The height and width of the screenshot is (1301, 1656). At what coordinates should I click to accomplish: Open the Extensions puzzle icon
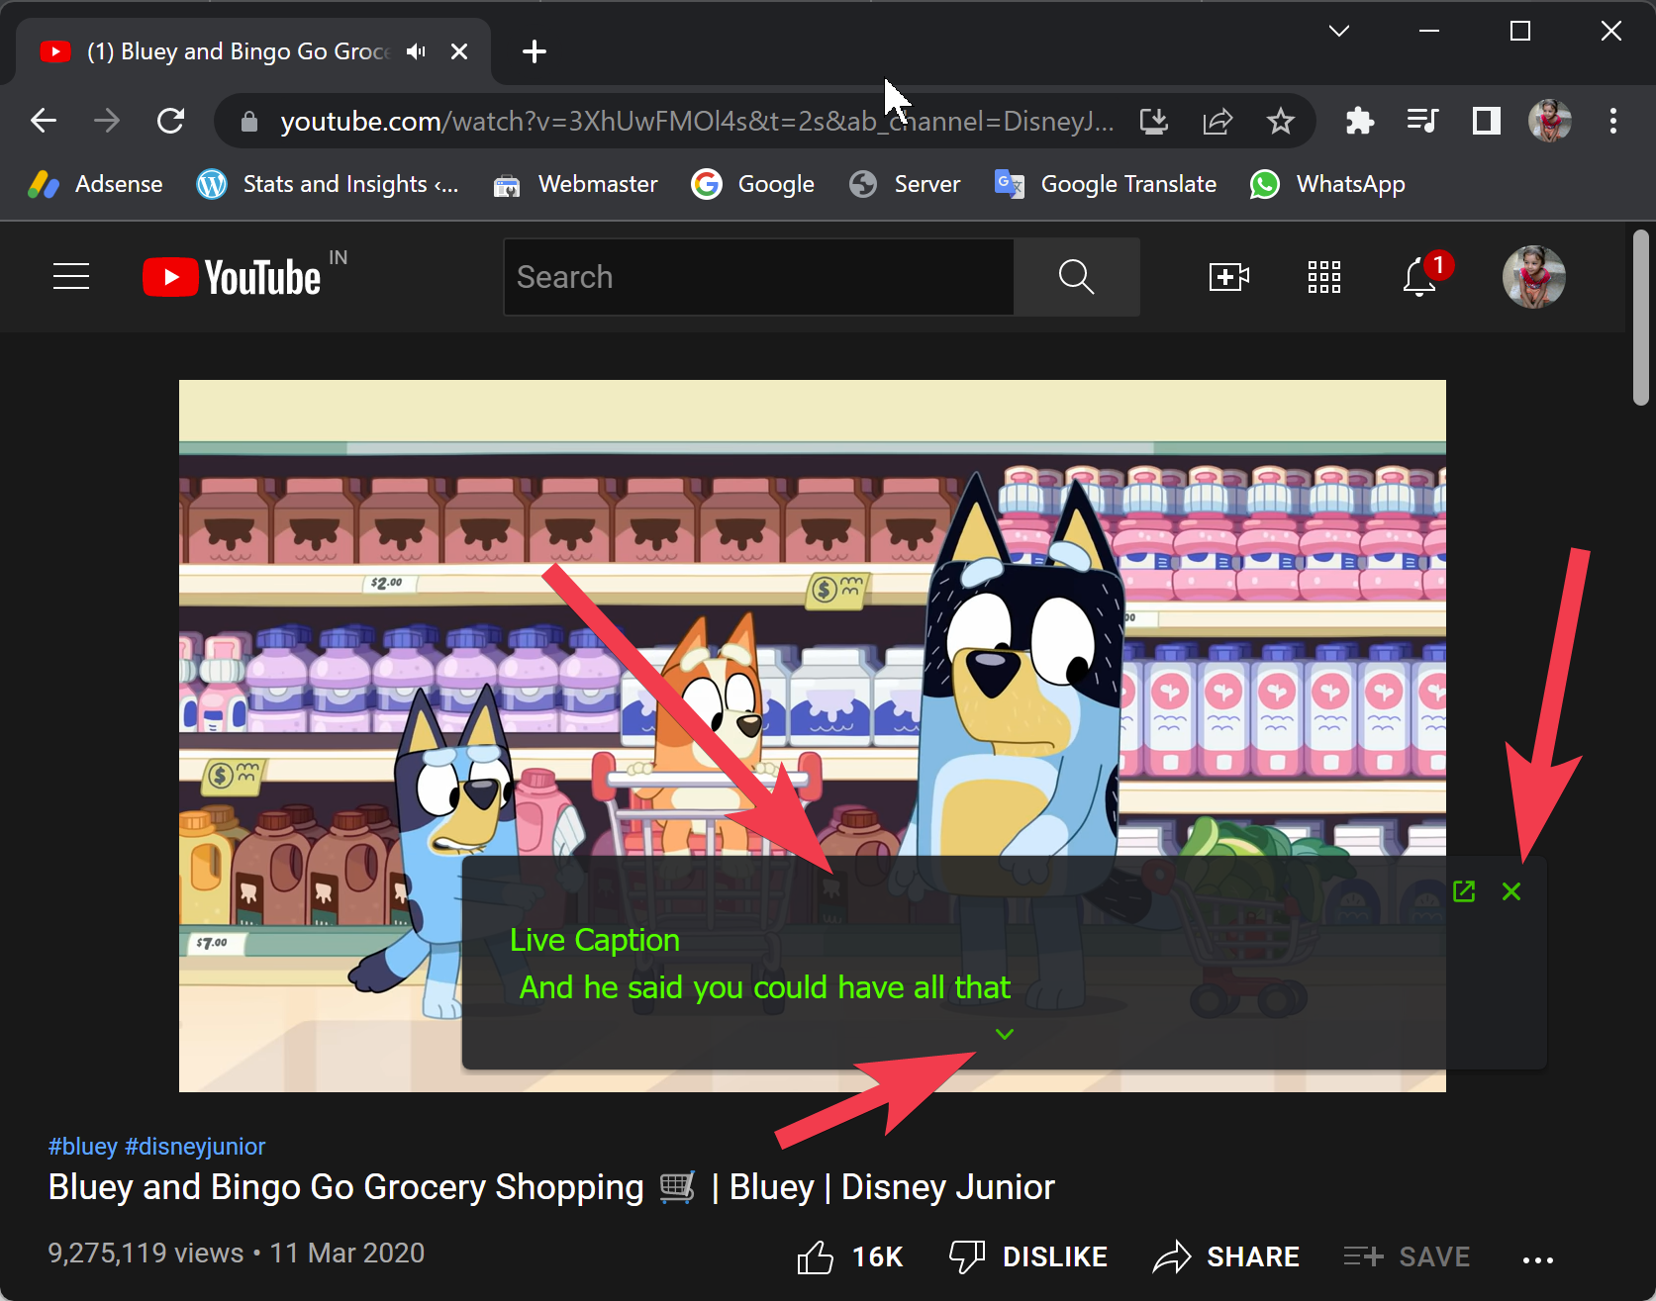(x=1360, y=121)
